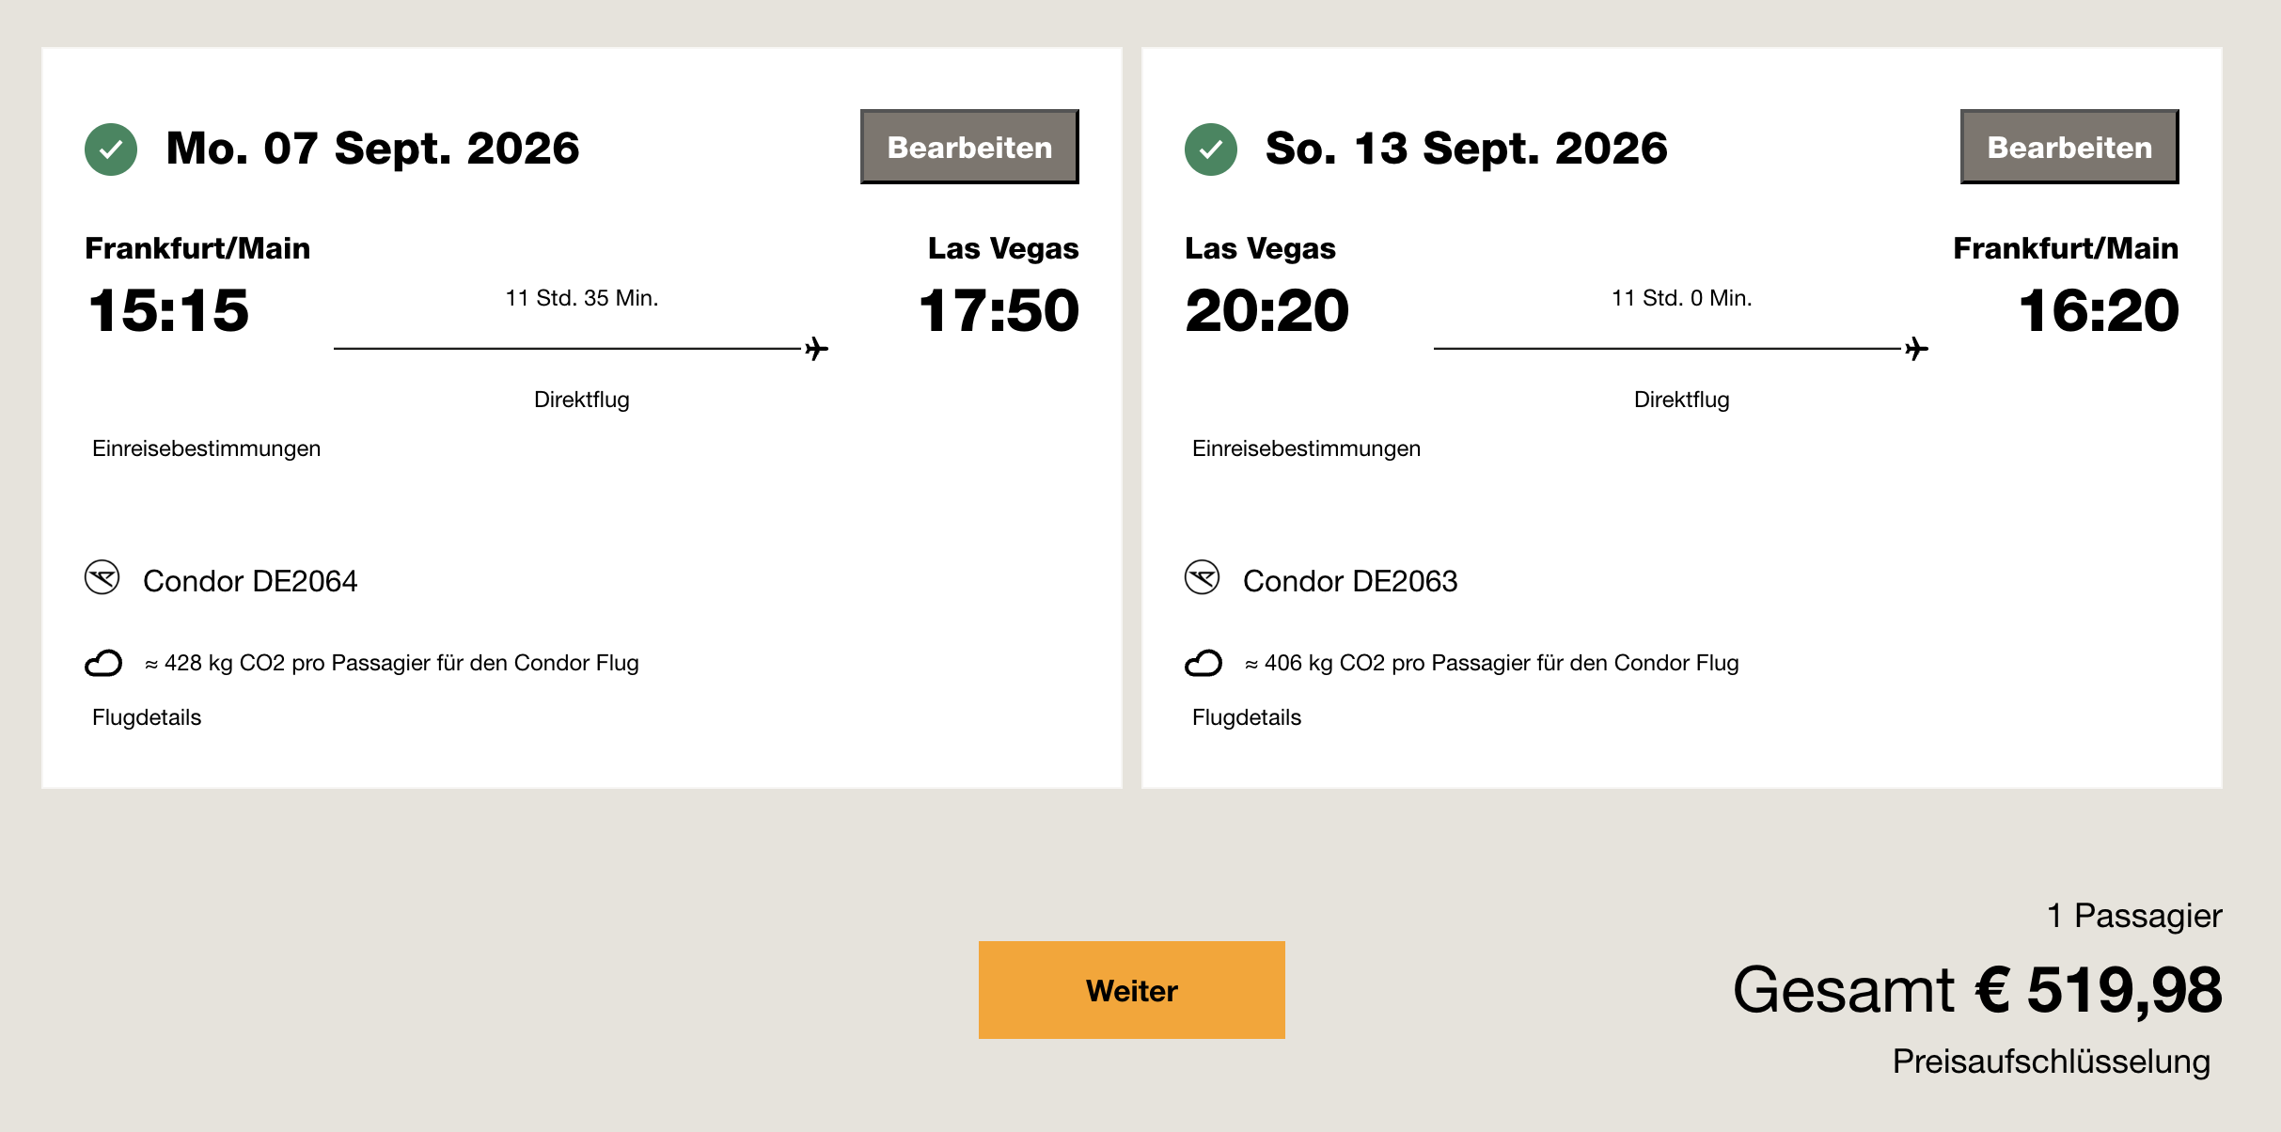Show the Preisaufschlüsselung price breakdown
Screen dimensions: 2281x1132
[2051, 1061]
